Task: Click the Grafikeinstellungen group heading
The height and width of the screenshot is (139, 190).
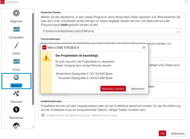Action: pos(51,101)
